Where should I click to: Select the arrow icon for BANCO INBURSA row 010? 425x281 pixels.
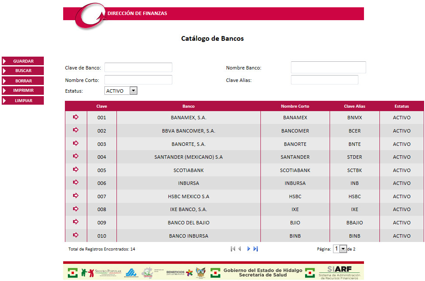click(x=76, y=235)
